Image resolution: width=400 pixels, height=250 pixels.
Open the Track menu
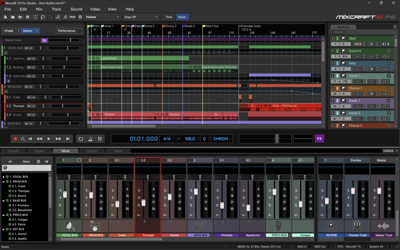(56, 9)
